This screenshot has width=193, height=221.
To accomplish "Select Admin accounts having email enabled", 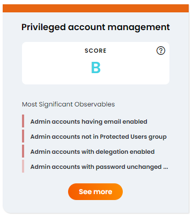I will point(89,122).
